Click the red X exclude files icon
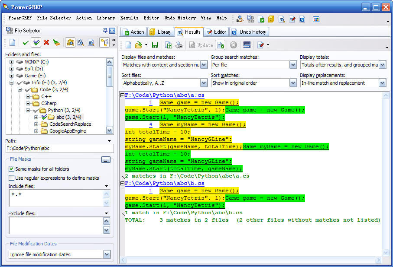Viewport: 393px width, 267px height. pos(46,42)
